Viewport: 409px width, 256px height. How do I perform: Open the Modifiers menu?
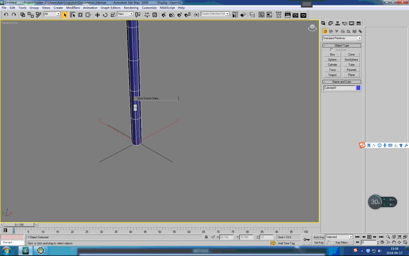coord(73,8)
